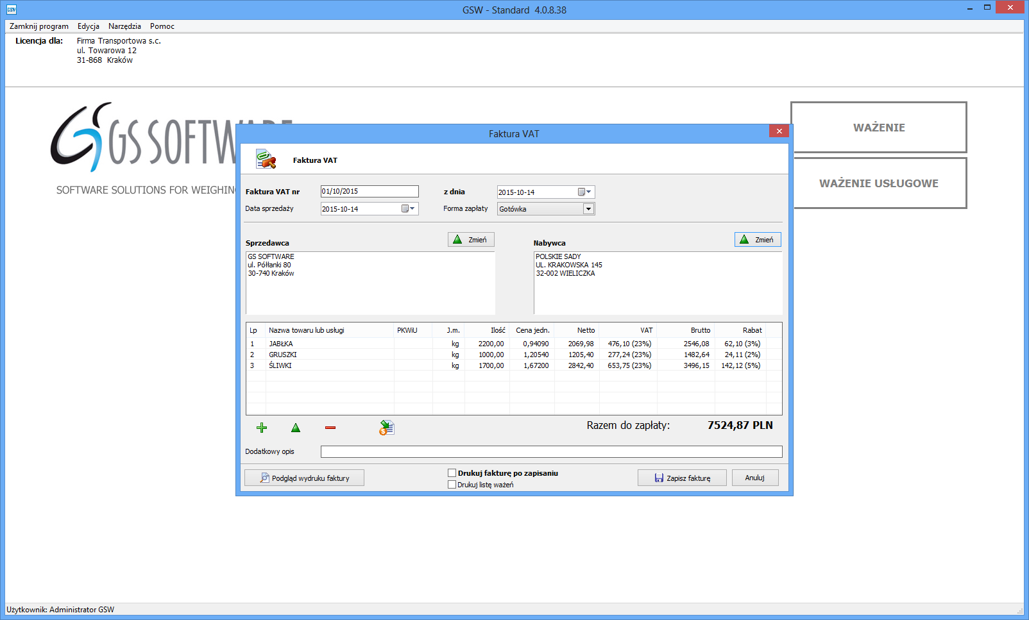The height and width of the screenshot is (620, 1029).
Task: Close the Faktura VAT dialog with red X
Action: click(779, 131)
